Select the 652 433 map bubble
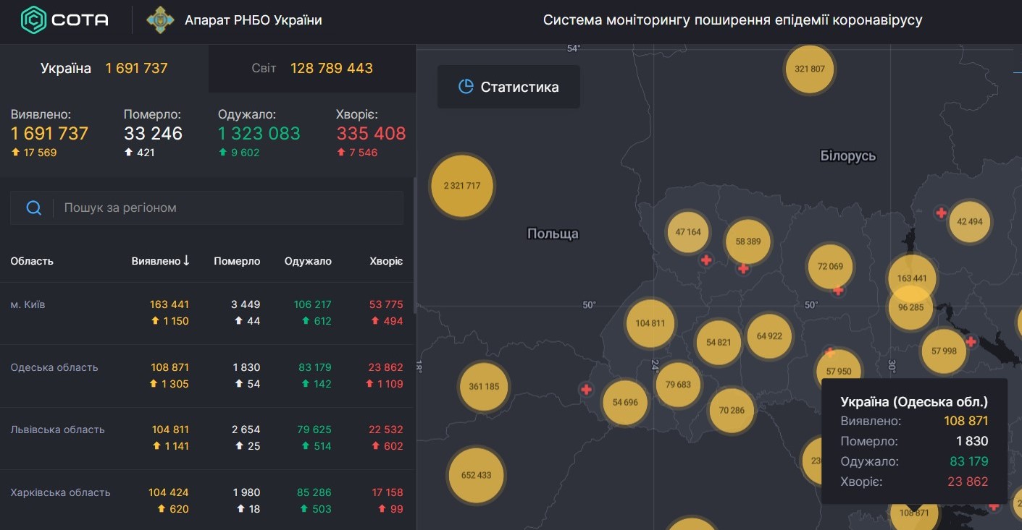 tap(476, 475)
